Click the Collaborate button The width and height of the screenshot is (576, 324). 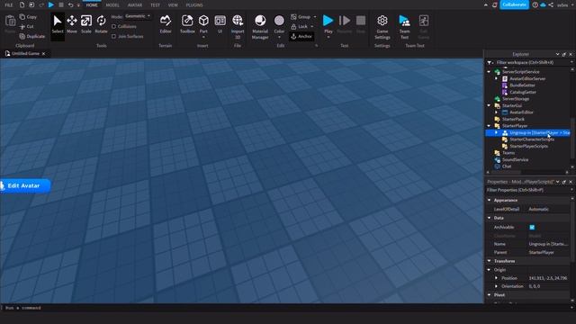point(514,4)
